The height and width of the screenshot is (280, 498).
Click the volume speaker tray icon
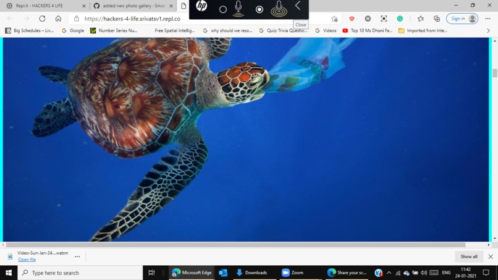424,273
